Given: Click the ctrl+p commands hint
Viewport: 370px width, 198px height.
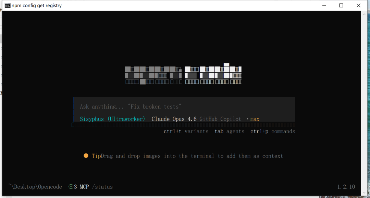Looking at the screenshot, I should [x=273, y=132].
